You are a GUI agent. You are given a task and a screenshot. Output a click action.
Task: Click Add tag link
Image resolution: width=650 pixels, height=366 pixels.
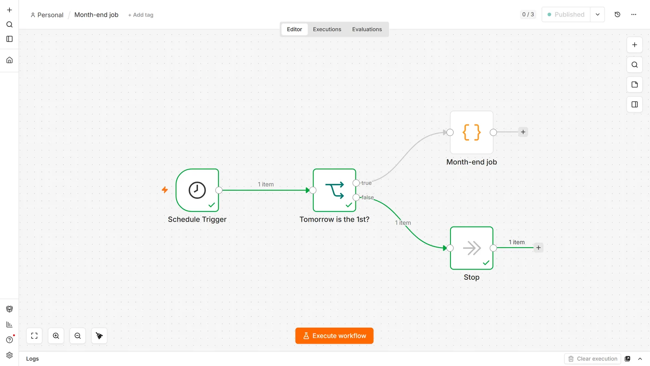click(x=141, y=15)
